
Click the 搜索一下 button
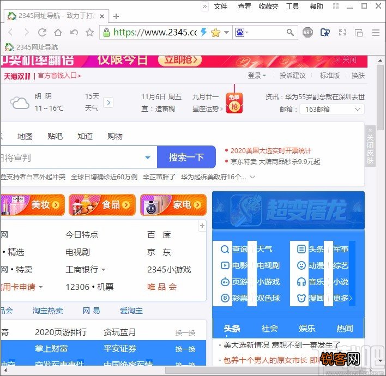[186, 157]
